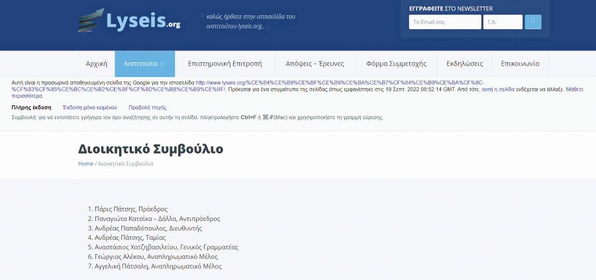Open the 'Έκδοση μόνο κειμένου' link

89,107
